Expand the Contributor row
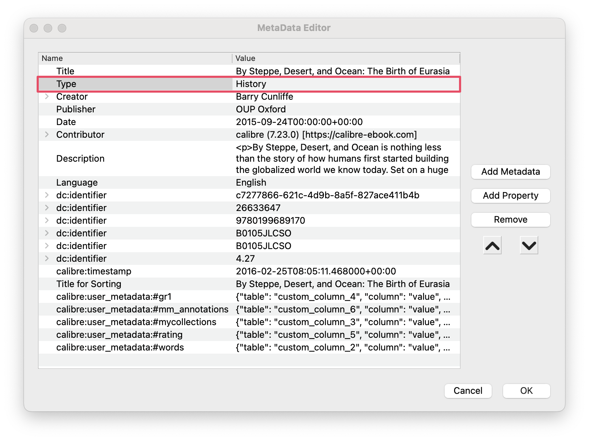The width and height of the screenshot is (589, 441). click(x=47, y=135)
